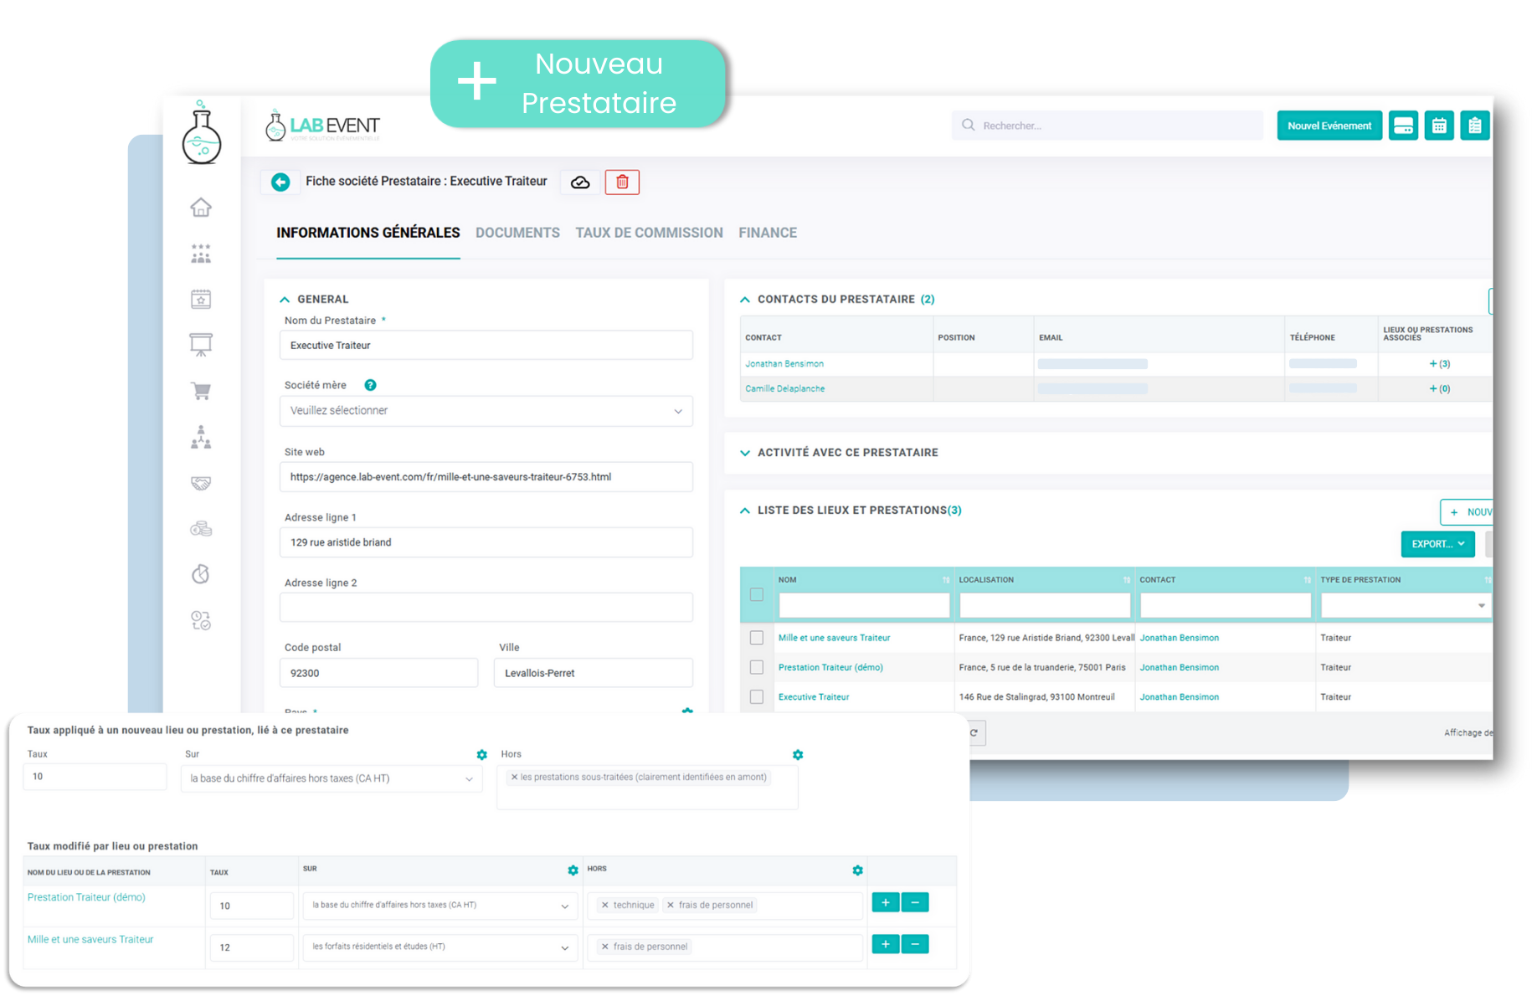1537x996 pixels.
Task: Remove the technique tag
Action: (605, 905)
